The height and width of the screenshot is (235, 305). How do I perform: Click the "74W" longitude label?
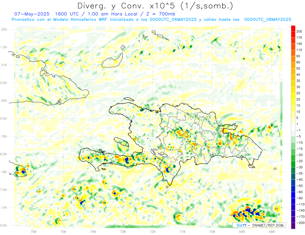click(x=93, y=231)
